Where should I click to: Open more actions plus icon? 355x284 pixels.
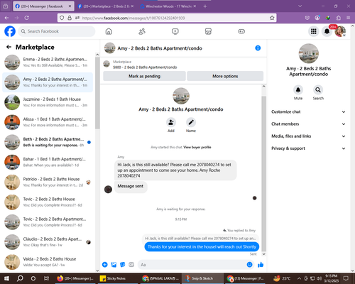(105, 265)
